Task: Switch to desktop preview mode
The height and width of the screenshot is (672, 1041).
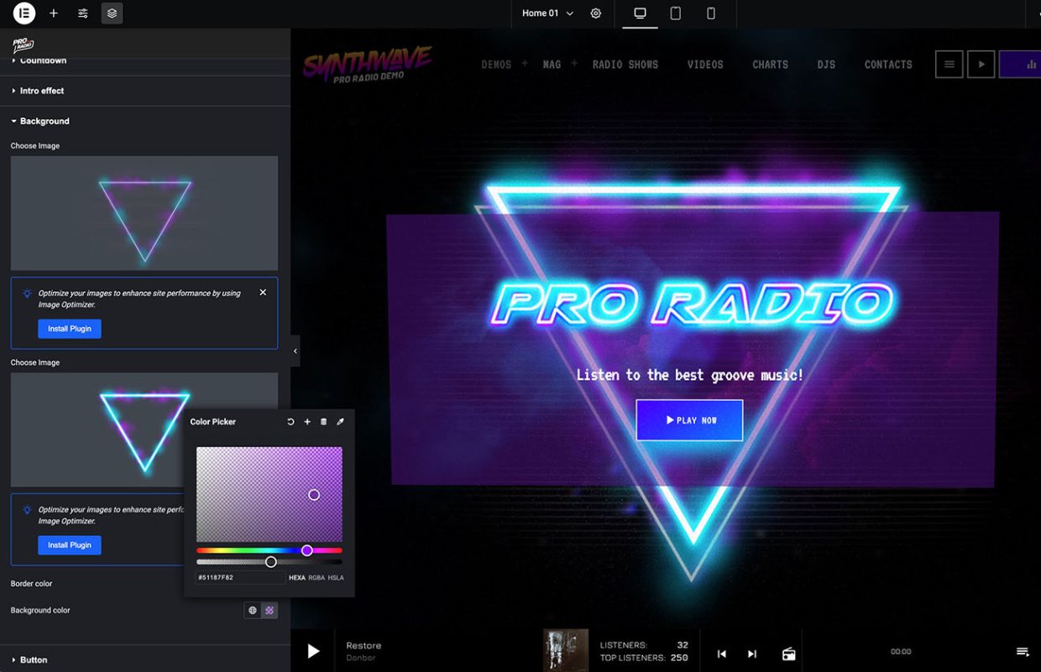Action: click(640, 13)
